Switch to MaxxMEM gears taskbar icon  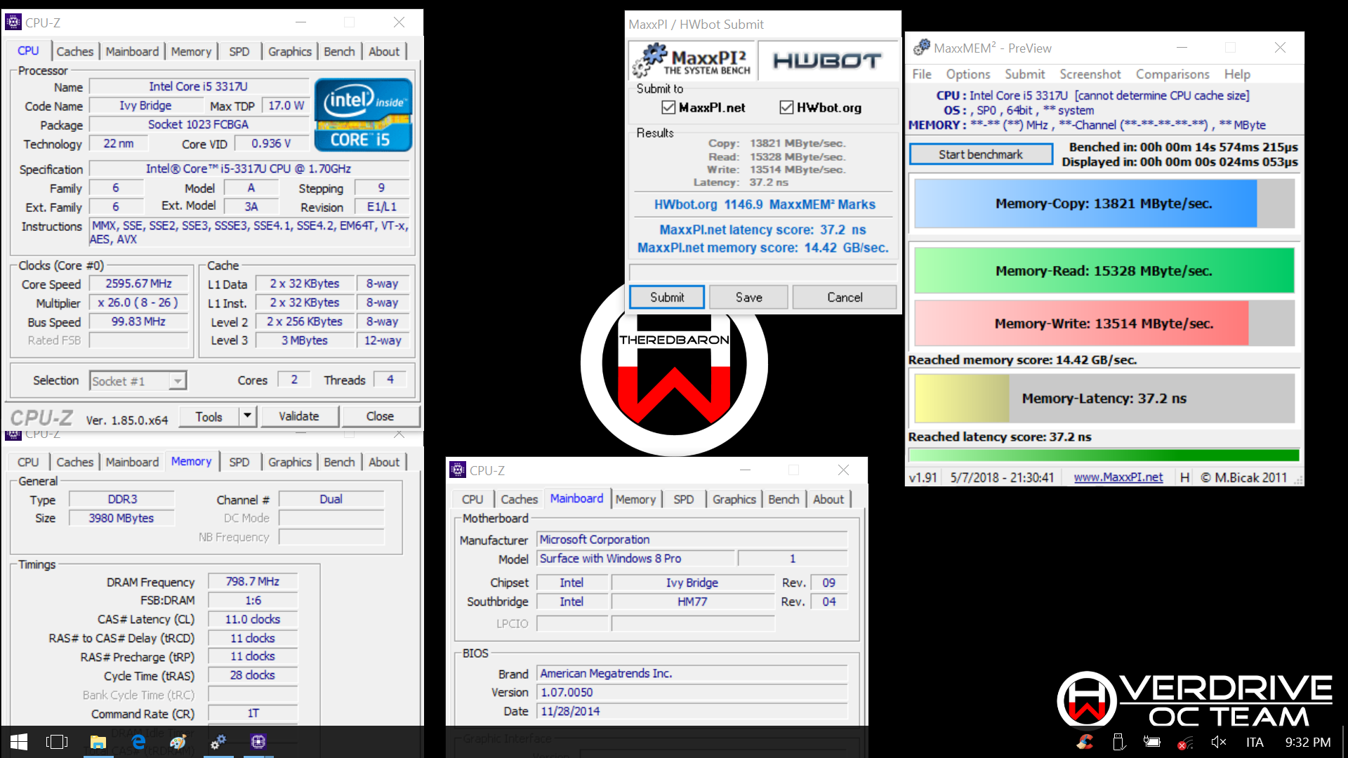coord(218,742)
